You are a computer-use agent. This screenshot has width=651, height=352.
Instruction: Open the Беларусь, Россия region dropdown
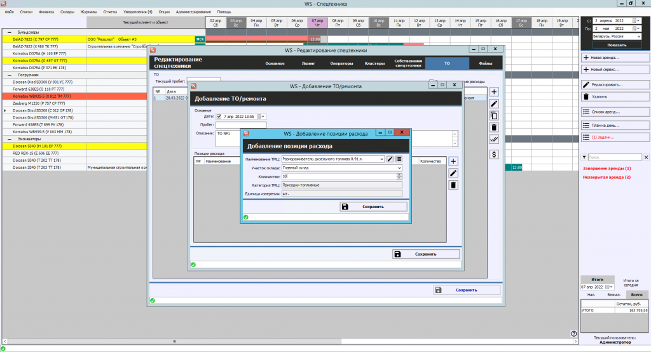pyautogui.click(x=638, y=36)
